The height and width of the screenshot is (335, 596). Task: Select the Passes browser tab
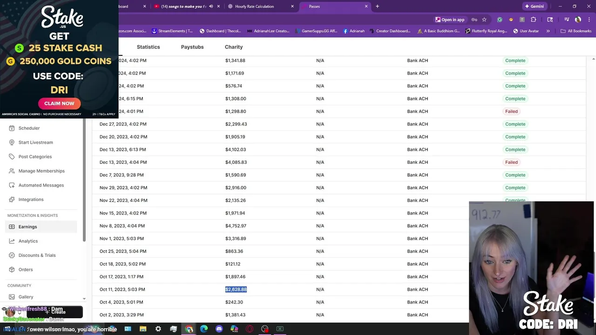(x=334, y=7)
